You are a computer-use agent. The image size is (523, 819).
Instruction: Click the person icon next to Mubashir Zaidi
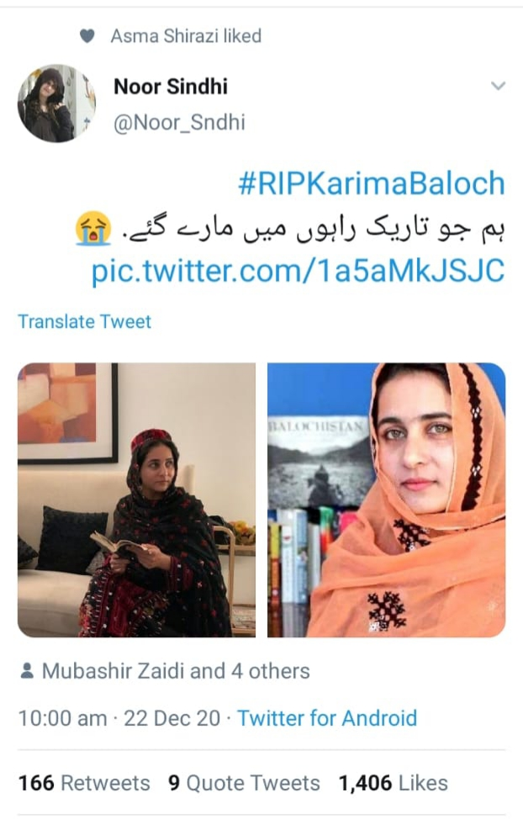click(x=27, y=671)
